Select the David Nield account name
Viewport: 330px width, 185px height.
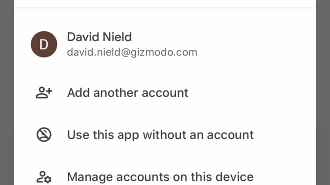click(x=99, y=37)
